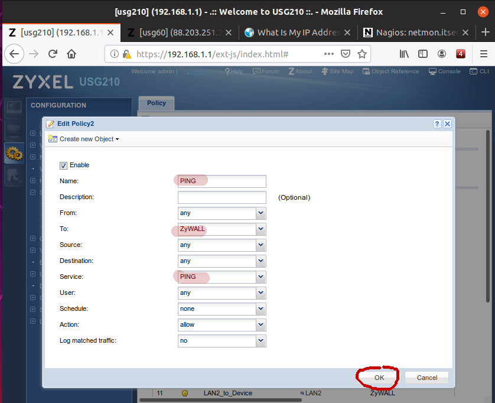
Task: Toggle the Enable checkbox
Action: click(x=63, y=165)
